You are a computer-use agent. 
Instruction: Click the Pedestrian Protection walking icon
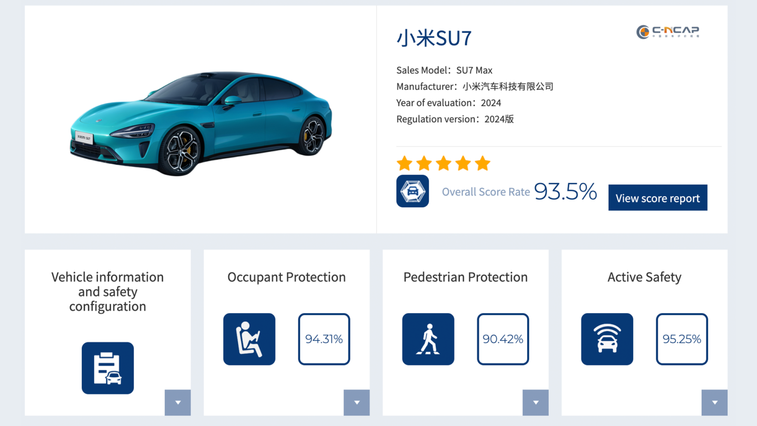pos(428,339)
